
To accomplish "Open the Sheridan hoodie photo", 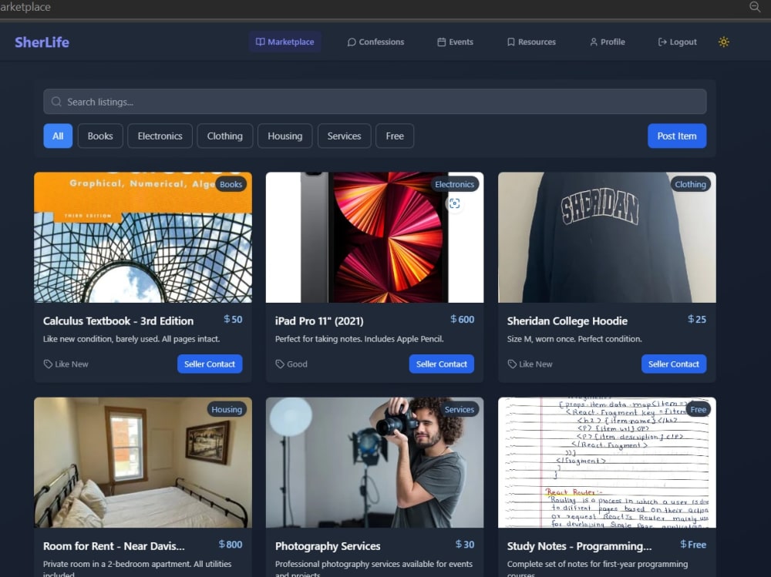I will click(607, 237).
